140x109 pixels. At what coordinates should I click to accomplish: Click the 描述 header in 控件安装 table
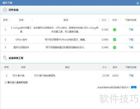tap(66, 20)
